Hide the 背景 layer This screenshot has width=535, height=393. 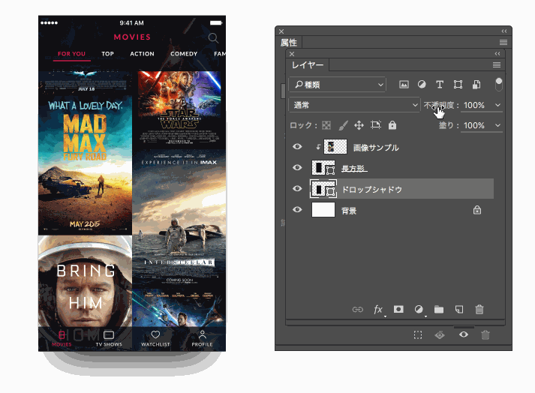click(x=297, y=209)
